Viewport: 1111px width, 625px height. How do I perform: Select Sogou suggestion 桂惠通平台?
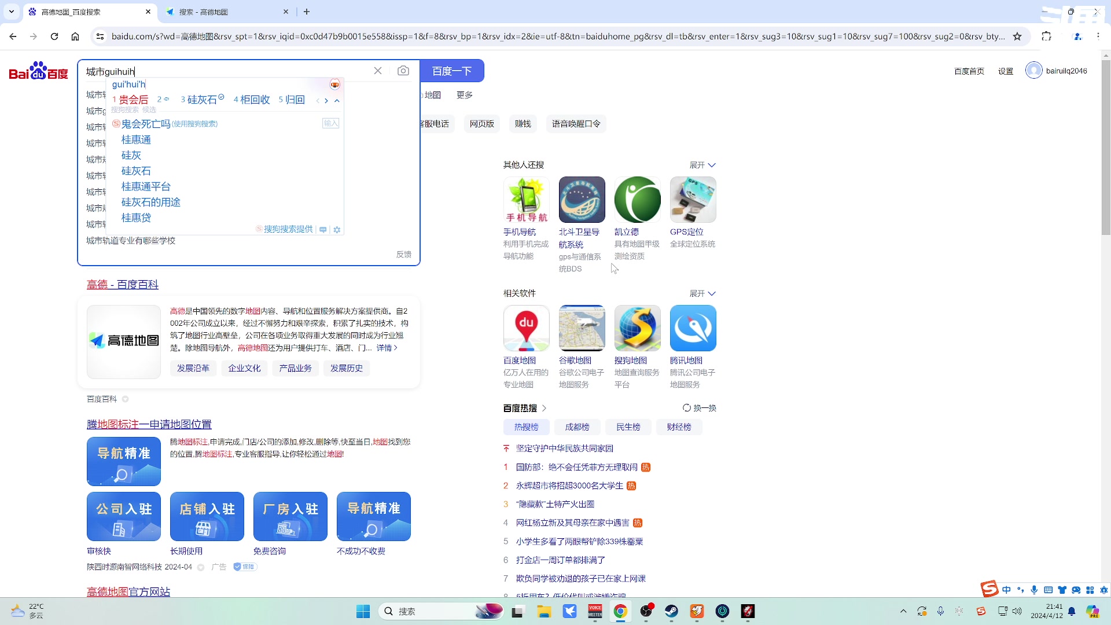click(146, 186)
